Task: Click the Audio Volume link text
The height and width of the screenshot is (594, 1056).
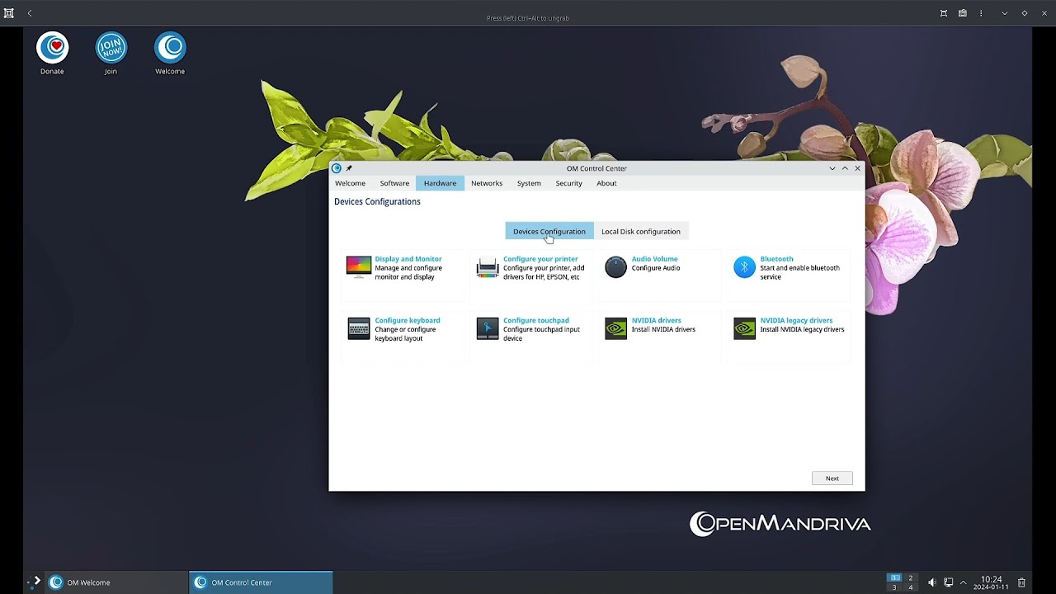Action: [654, 259]
